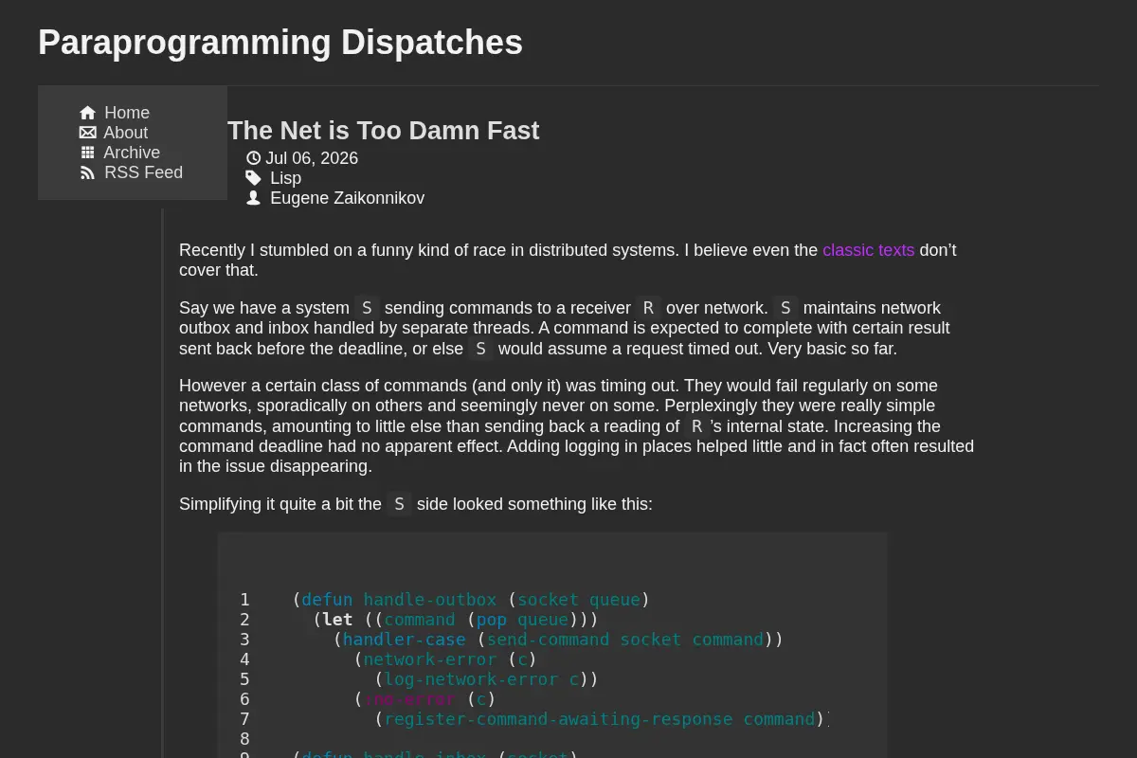Click the paragraph starting 'Recently I stumbled'
The image size is (1137, 758).
(x=577, y=260)
